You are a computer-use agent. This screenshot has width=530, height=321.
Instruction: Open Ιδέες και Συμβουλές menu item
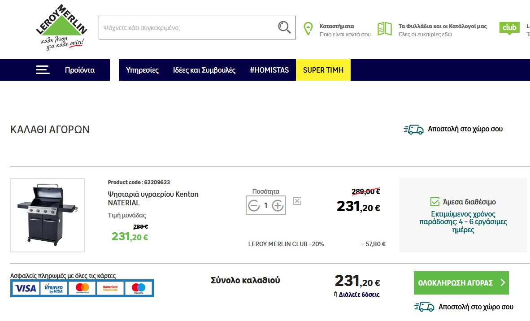point(204,70)
